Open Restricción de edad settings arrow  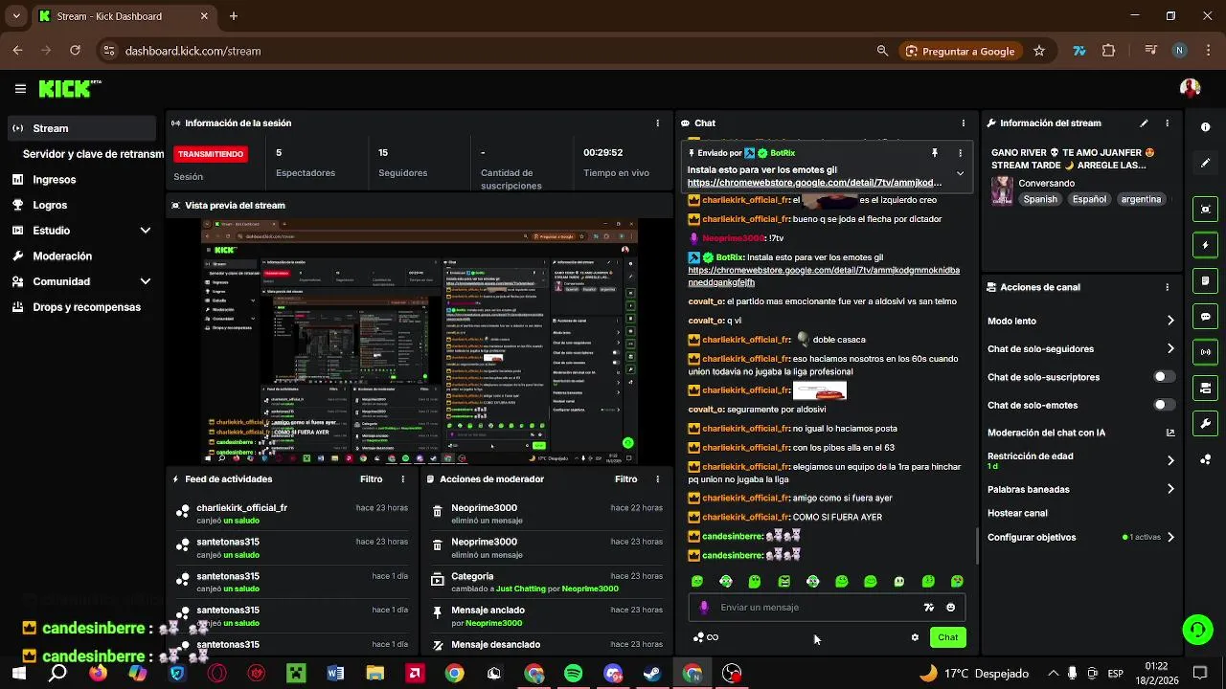tap(1170, 460)
